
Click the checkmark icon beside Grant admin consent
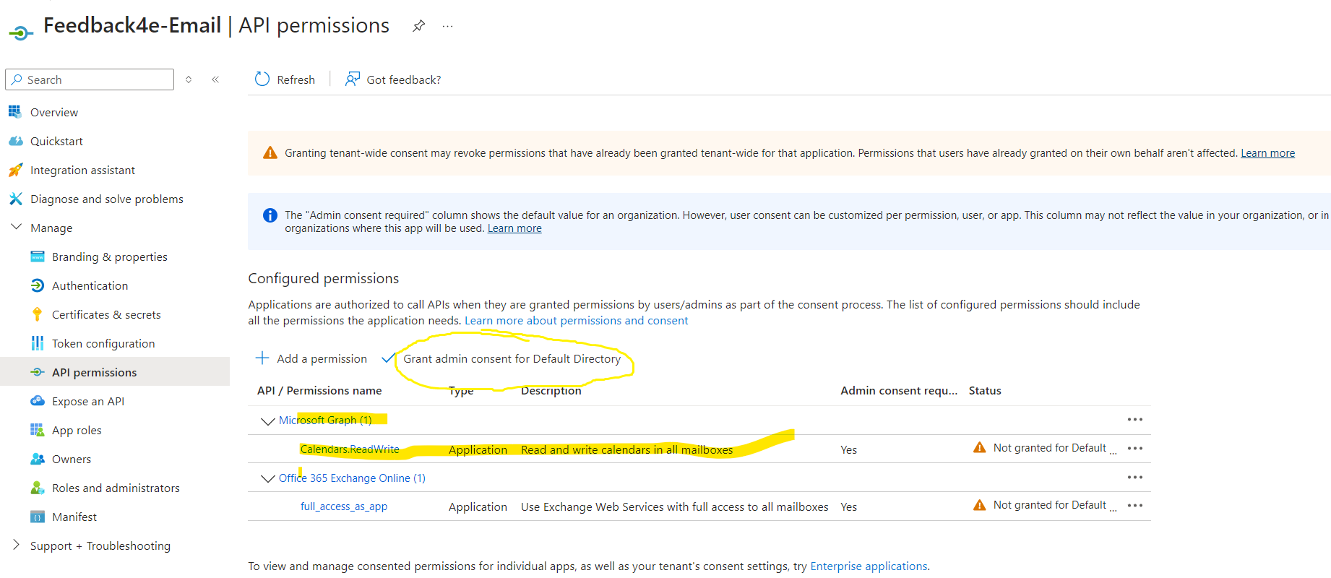389,358
